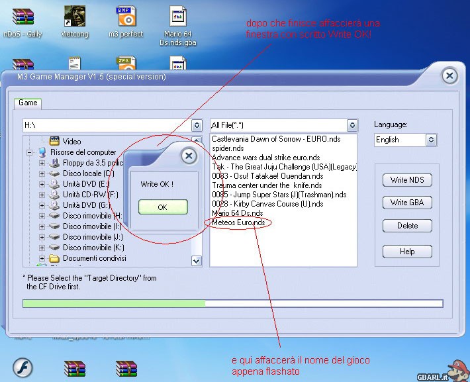The image size is (470, 382).
Task: Select the Video folder in tree
Action: 71,141
